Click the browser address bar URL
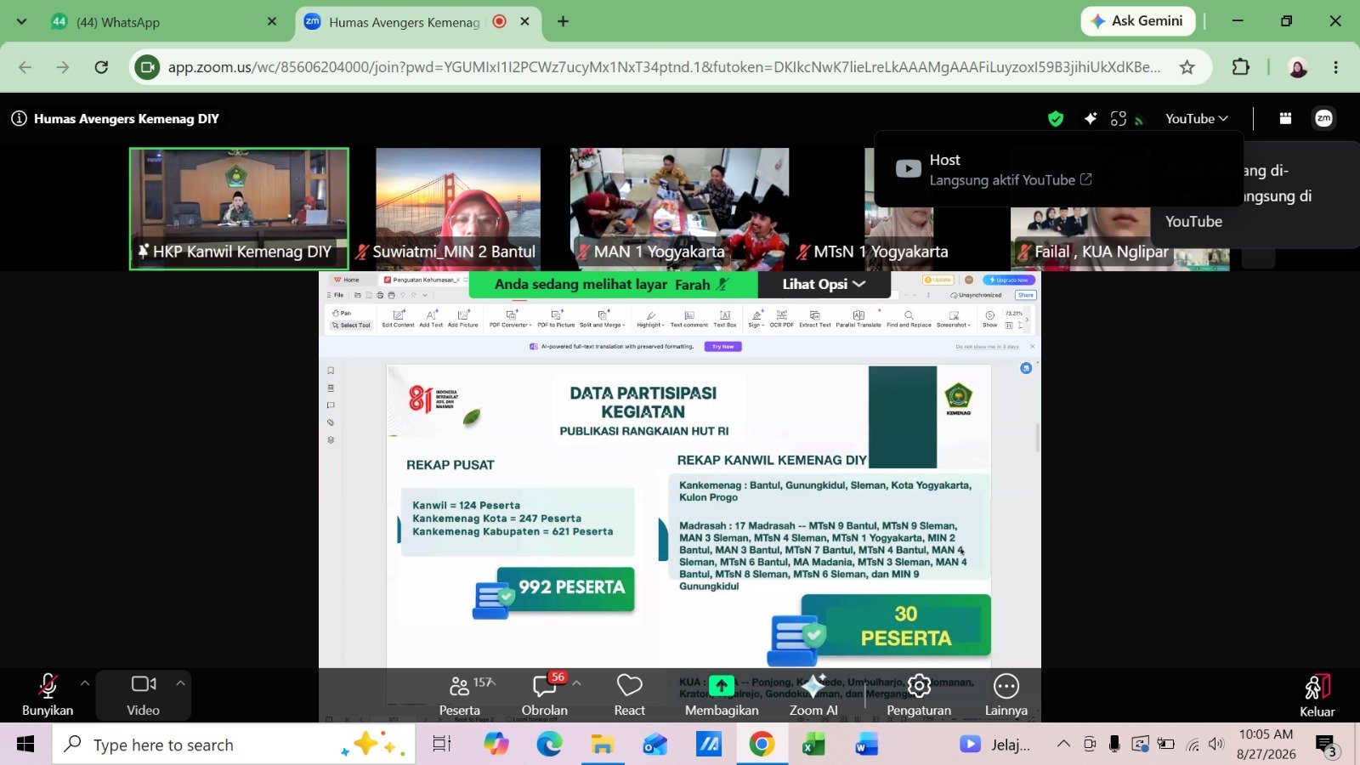 point(663,67)
